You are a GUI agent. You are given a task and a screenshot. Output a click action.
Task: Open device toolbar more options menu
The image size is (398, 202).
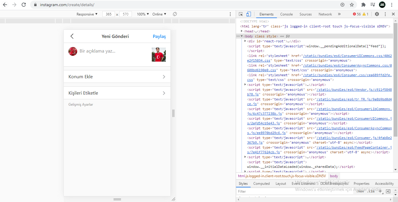230,14
